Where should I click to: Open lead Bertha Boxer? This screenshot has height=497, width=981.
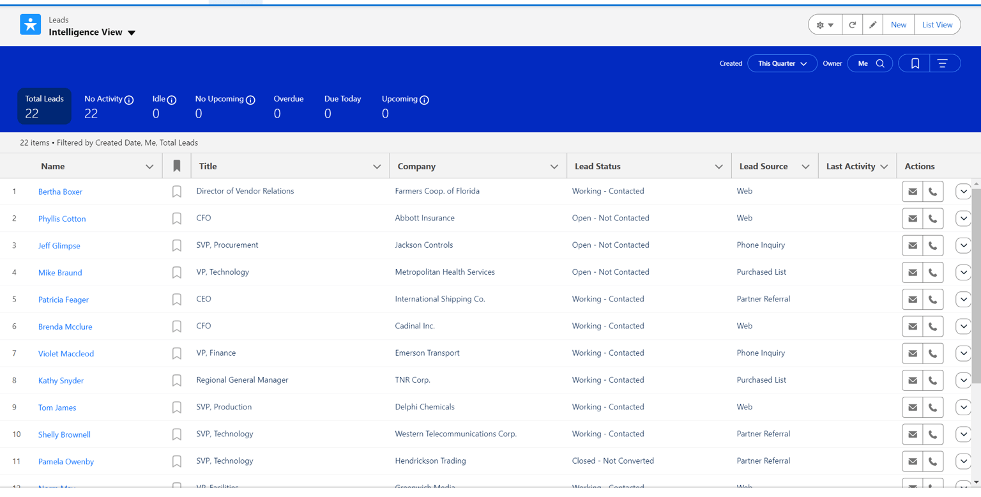point(60,192)
